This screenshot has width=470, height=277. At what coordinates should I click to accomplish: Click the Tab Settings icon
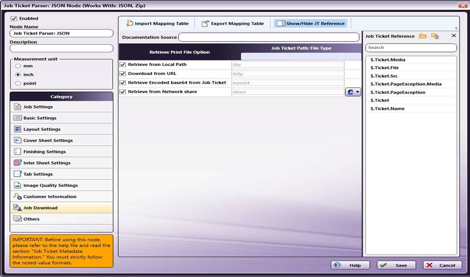[17, 174]
